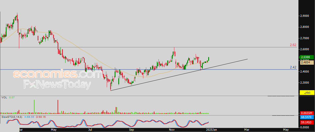Click the Mar date label after 2025Jan
Viewport: 315px width, 132px height.
click(x=247, y=130)
